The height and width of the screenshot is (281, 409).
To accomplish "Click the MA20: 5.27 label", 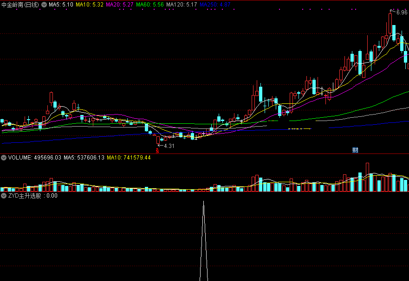I will 120,5.
